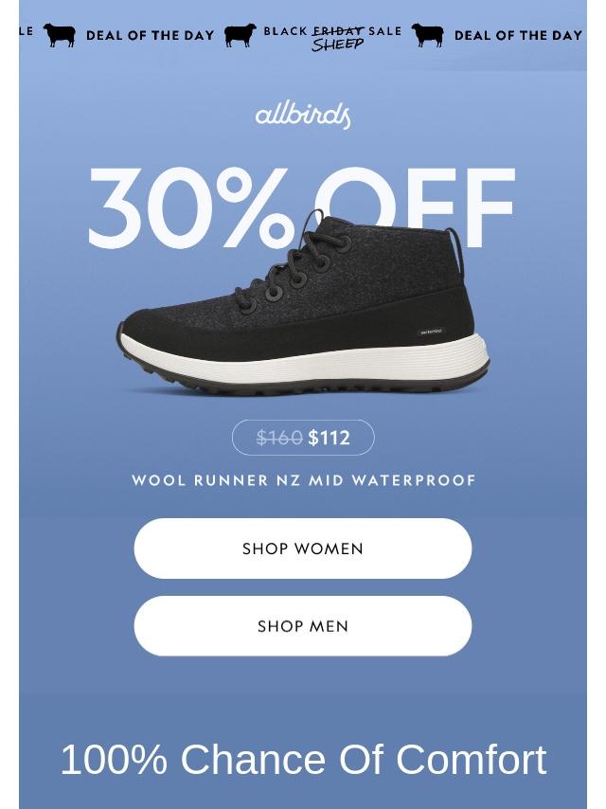Viewport: 606px width, 809px height.
Task: Click the sheep icon following Black Friday Sale text
Action: (428, 35)
